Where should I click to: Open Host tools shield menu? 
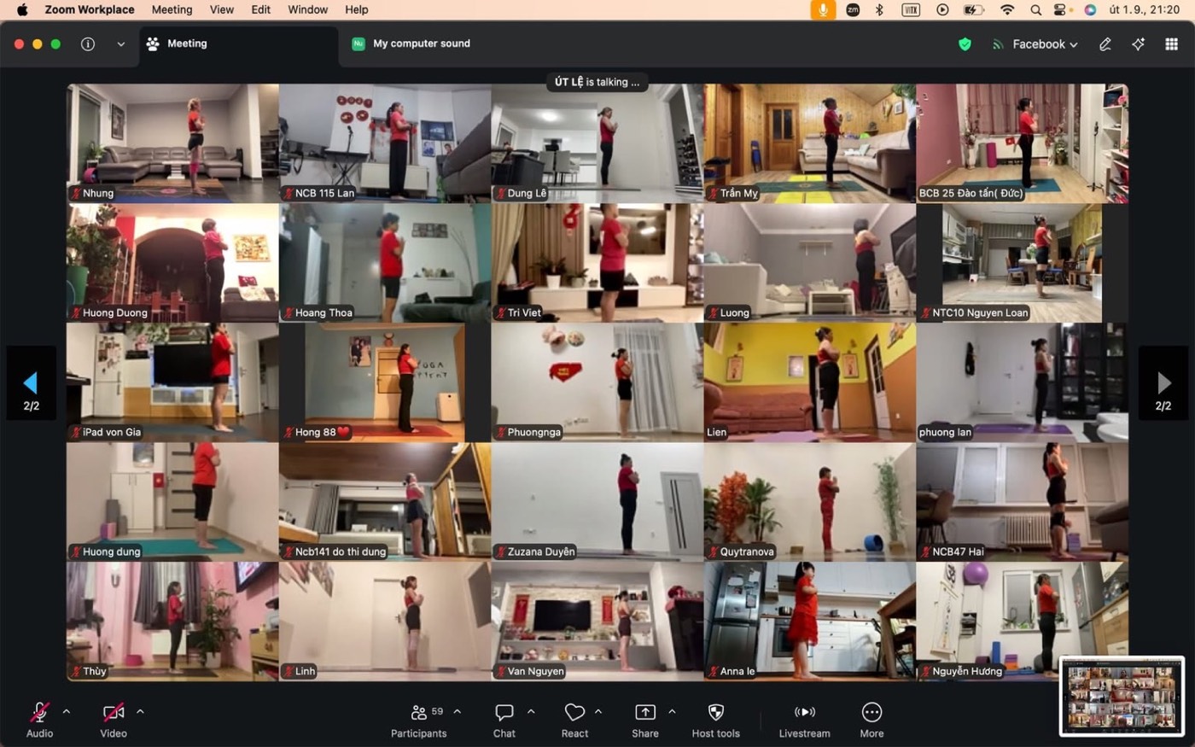[x=716, y=720]
